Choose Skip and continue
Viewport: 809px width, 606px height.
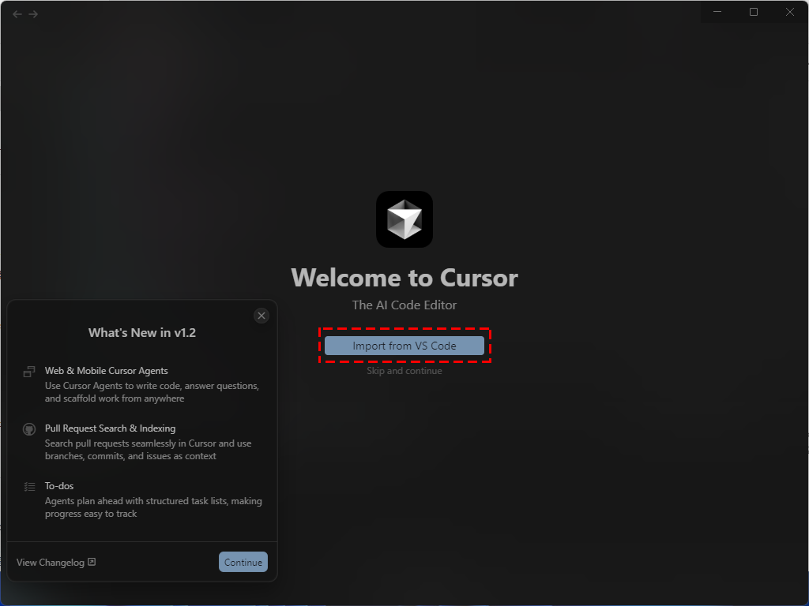[x=404, y=371]
